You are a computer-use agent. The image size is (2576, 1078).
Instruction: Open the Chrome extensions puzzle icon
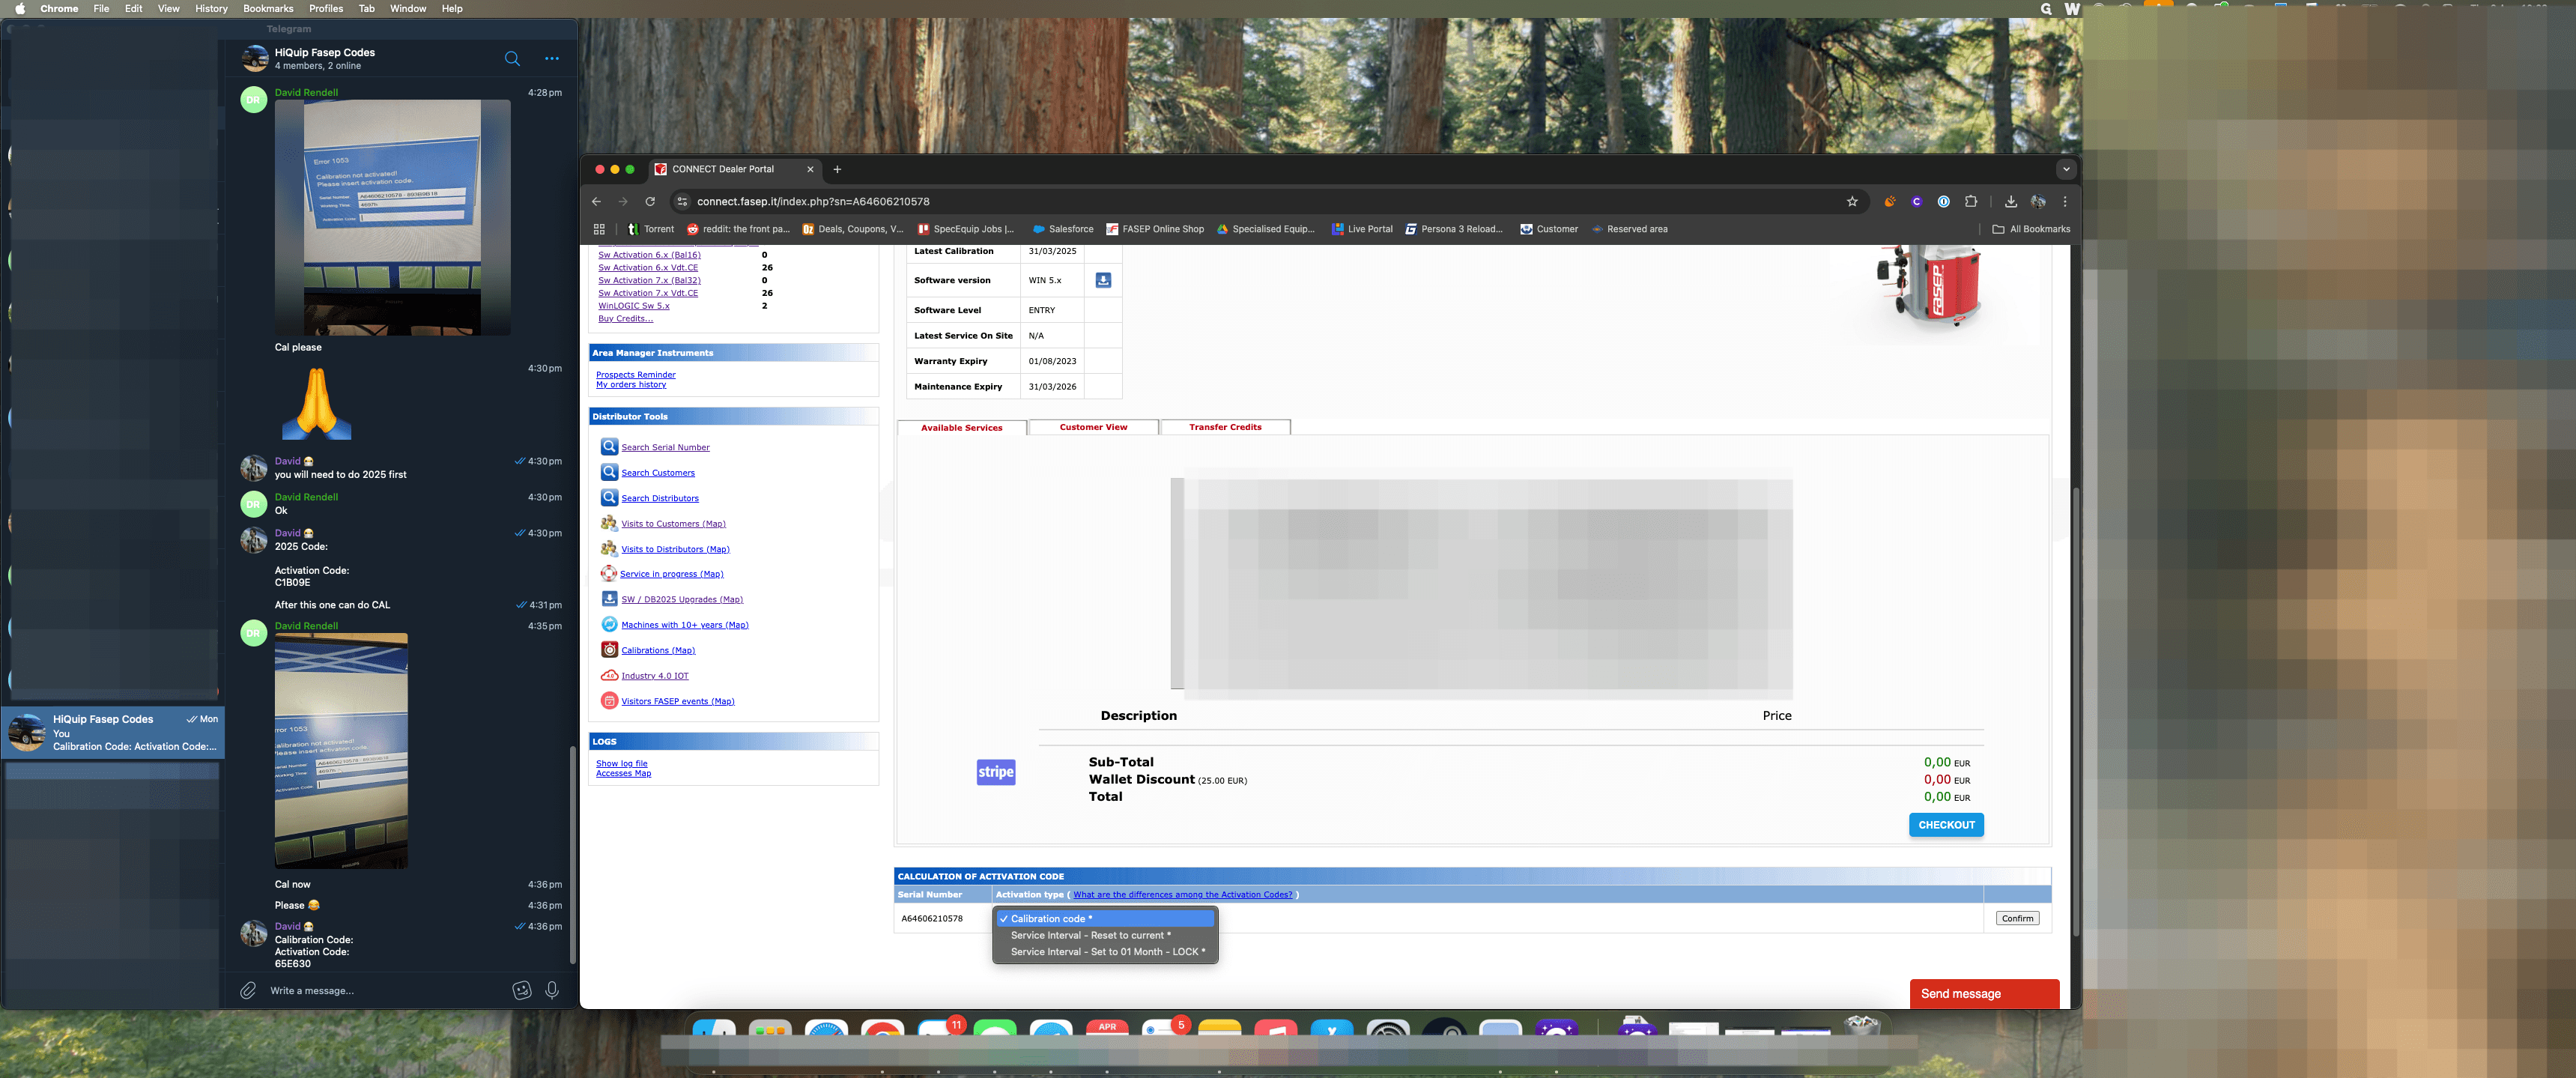(1971, 201)
